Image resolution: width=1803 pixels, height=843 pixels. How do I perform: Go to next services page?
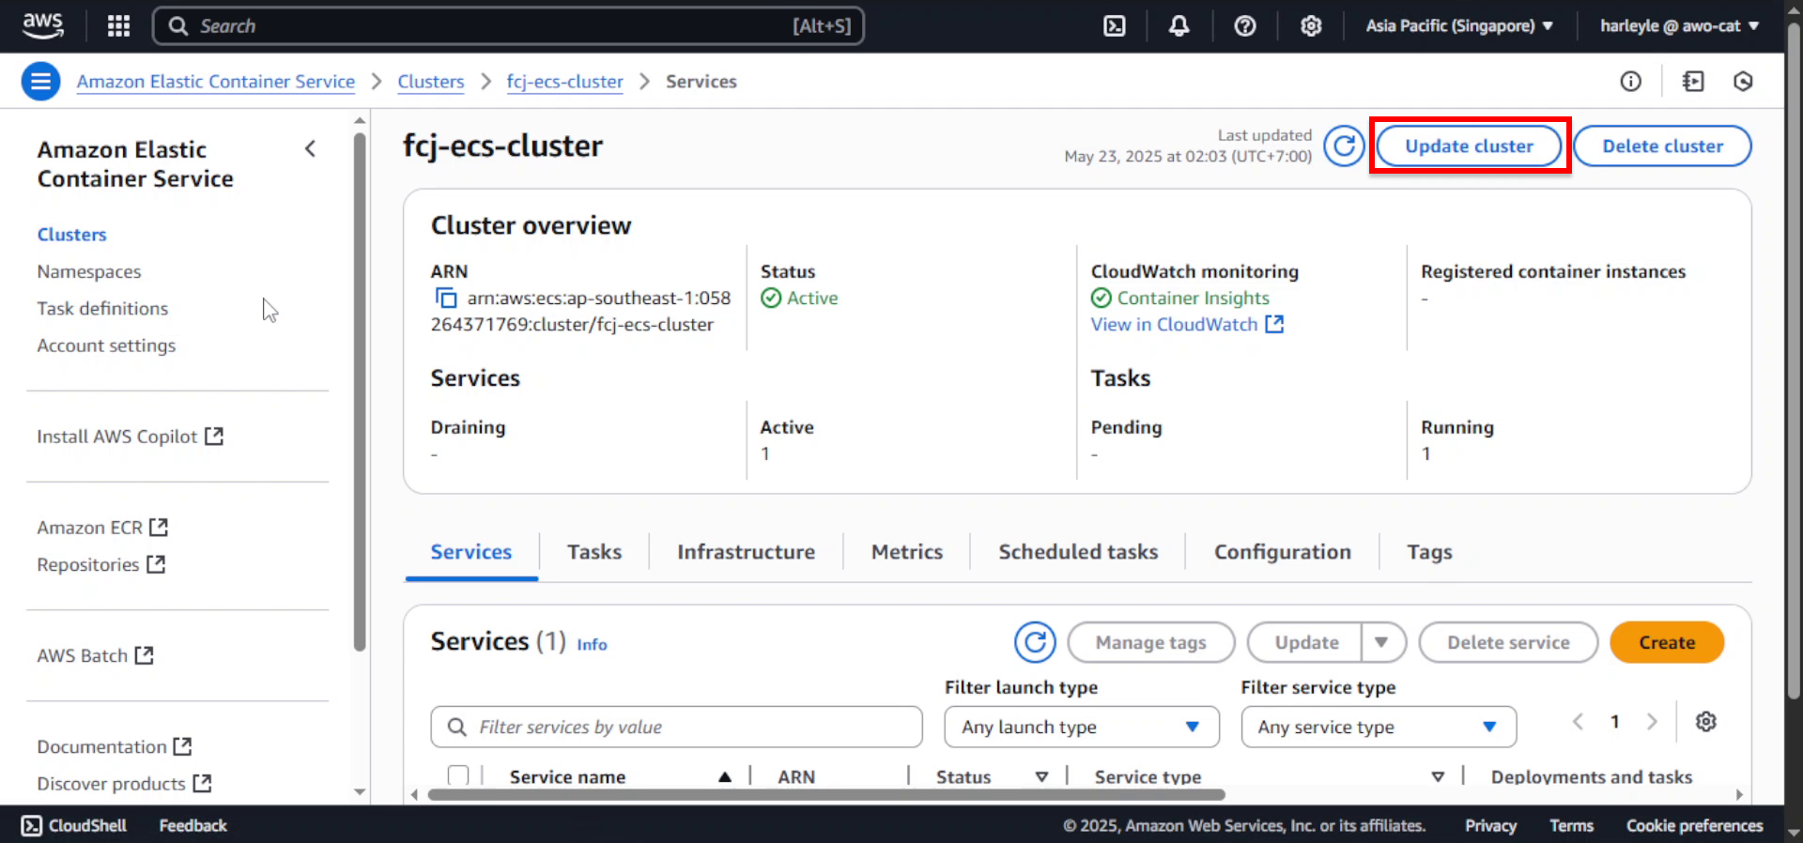pos(1652,722)
